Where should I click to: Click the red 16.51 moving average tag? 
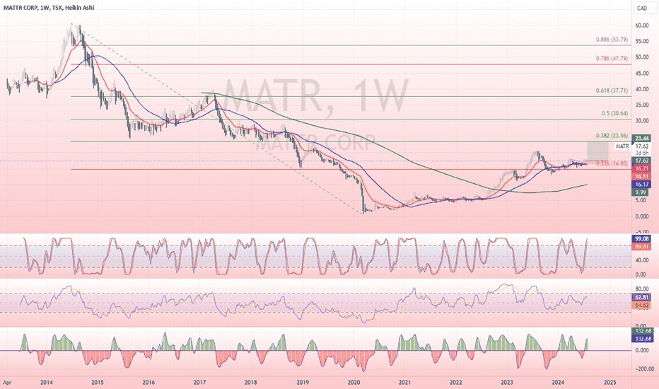pos(642,177)
